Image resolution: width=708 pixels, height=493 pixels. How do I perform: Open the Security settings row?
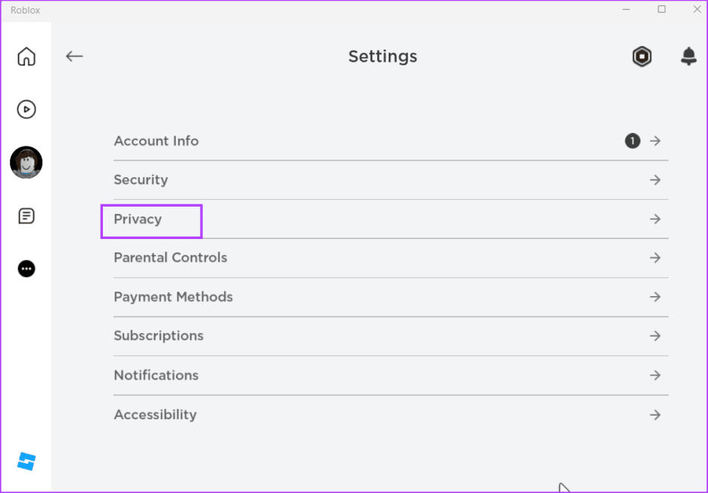[x=141, y=180]
